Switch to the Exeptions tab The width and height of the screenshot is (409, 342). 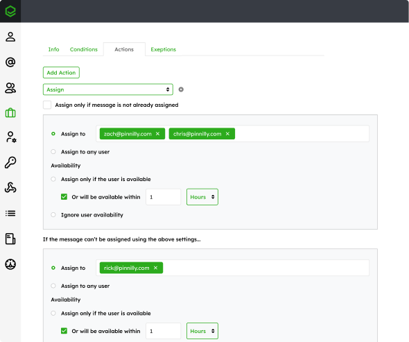point(164,49)
